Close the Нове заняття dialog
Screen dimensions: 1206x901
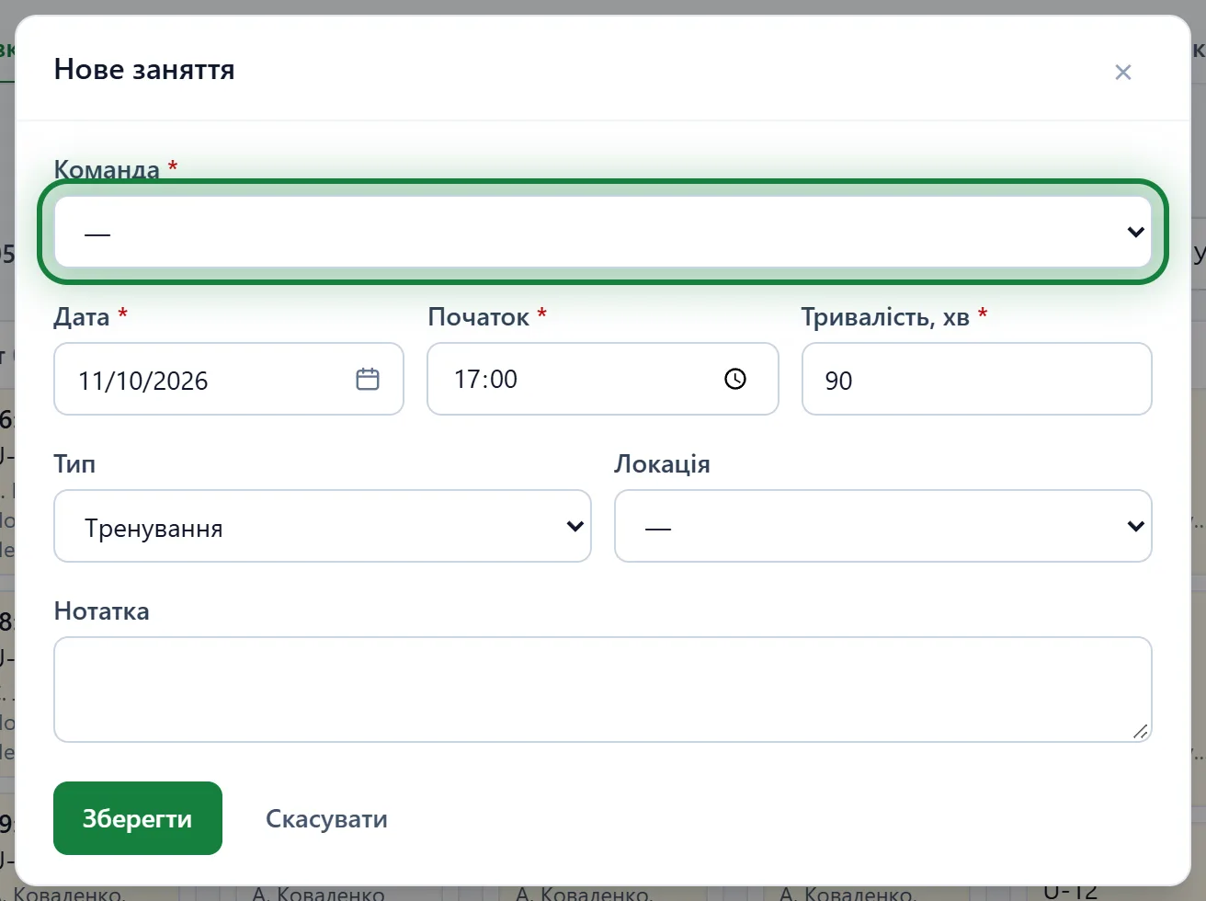[1122, 72]
